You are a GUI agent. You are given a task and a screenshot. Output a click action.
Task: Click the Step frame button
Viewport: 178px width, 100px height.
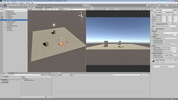90,5
